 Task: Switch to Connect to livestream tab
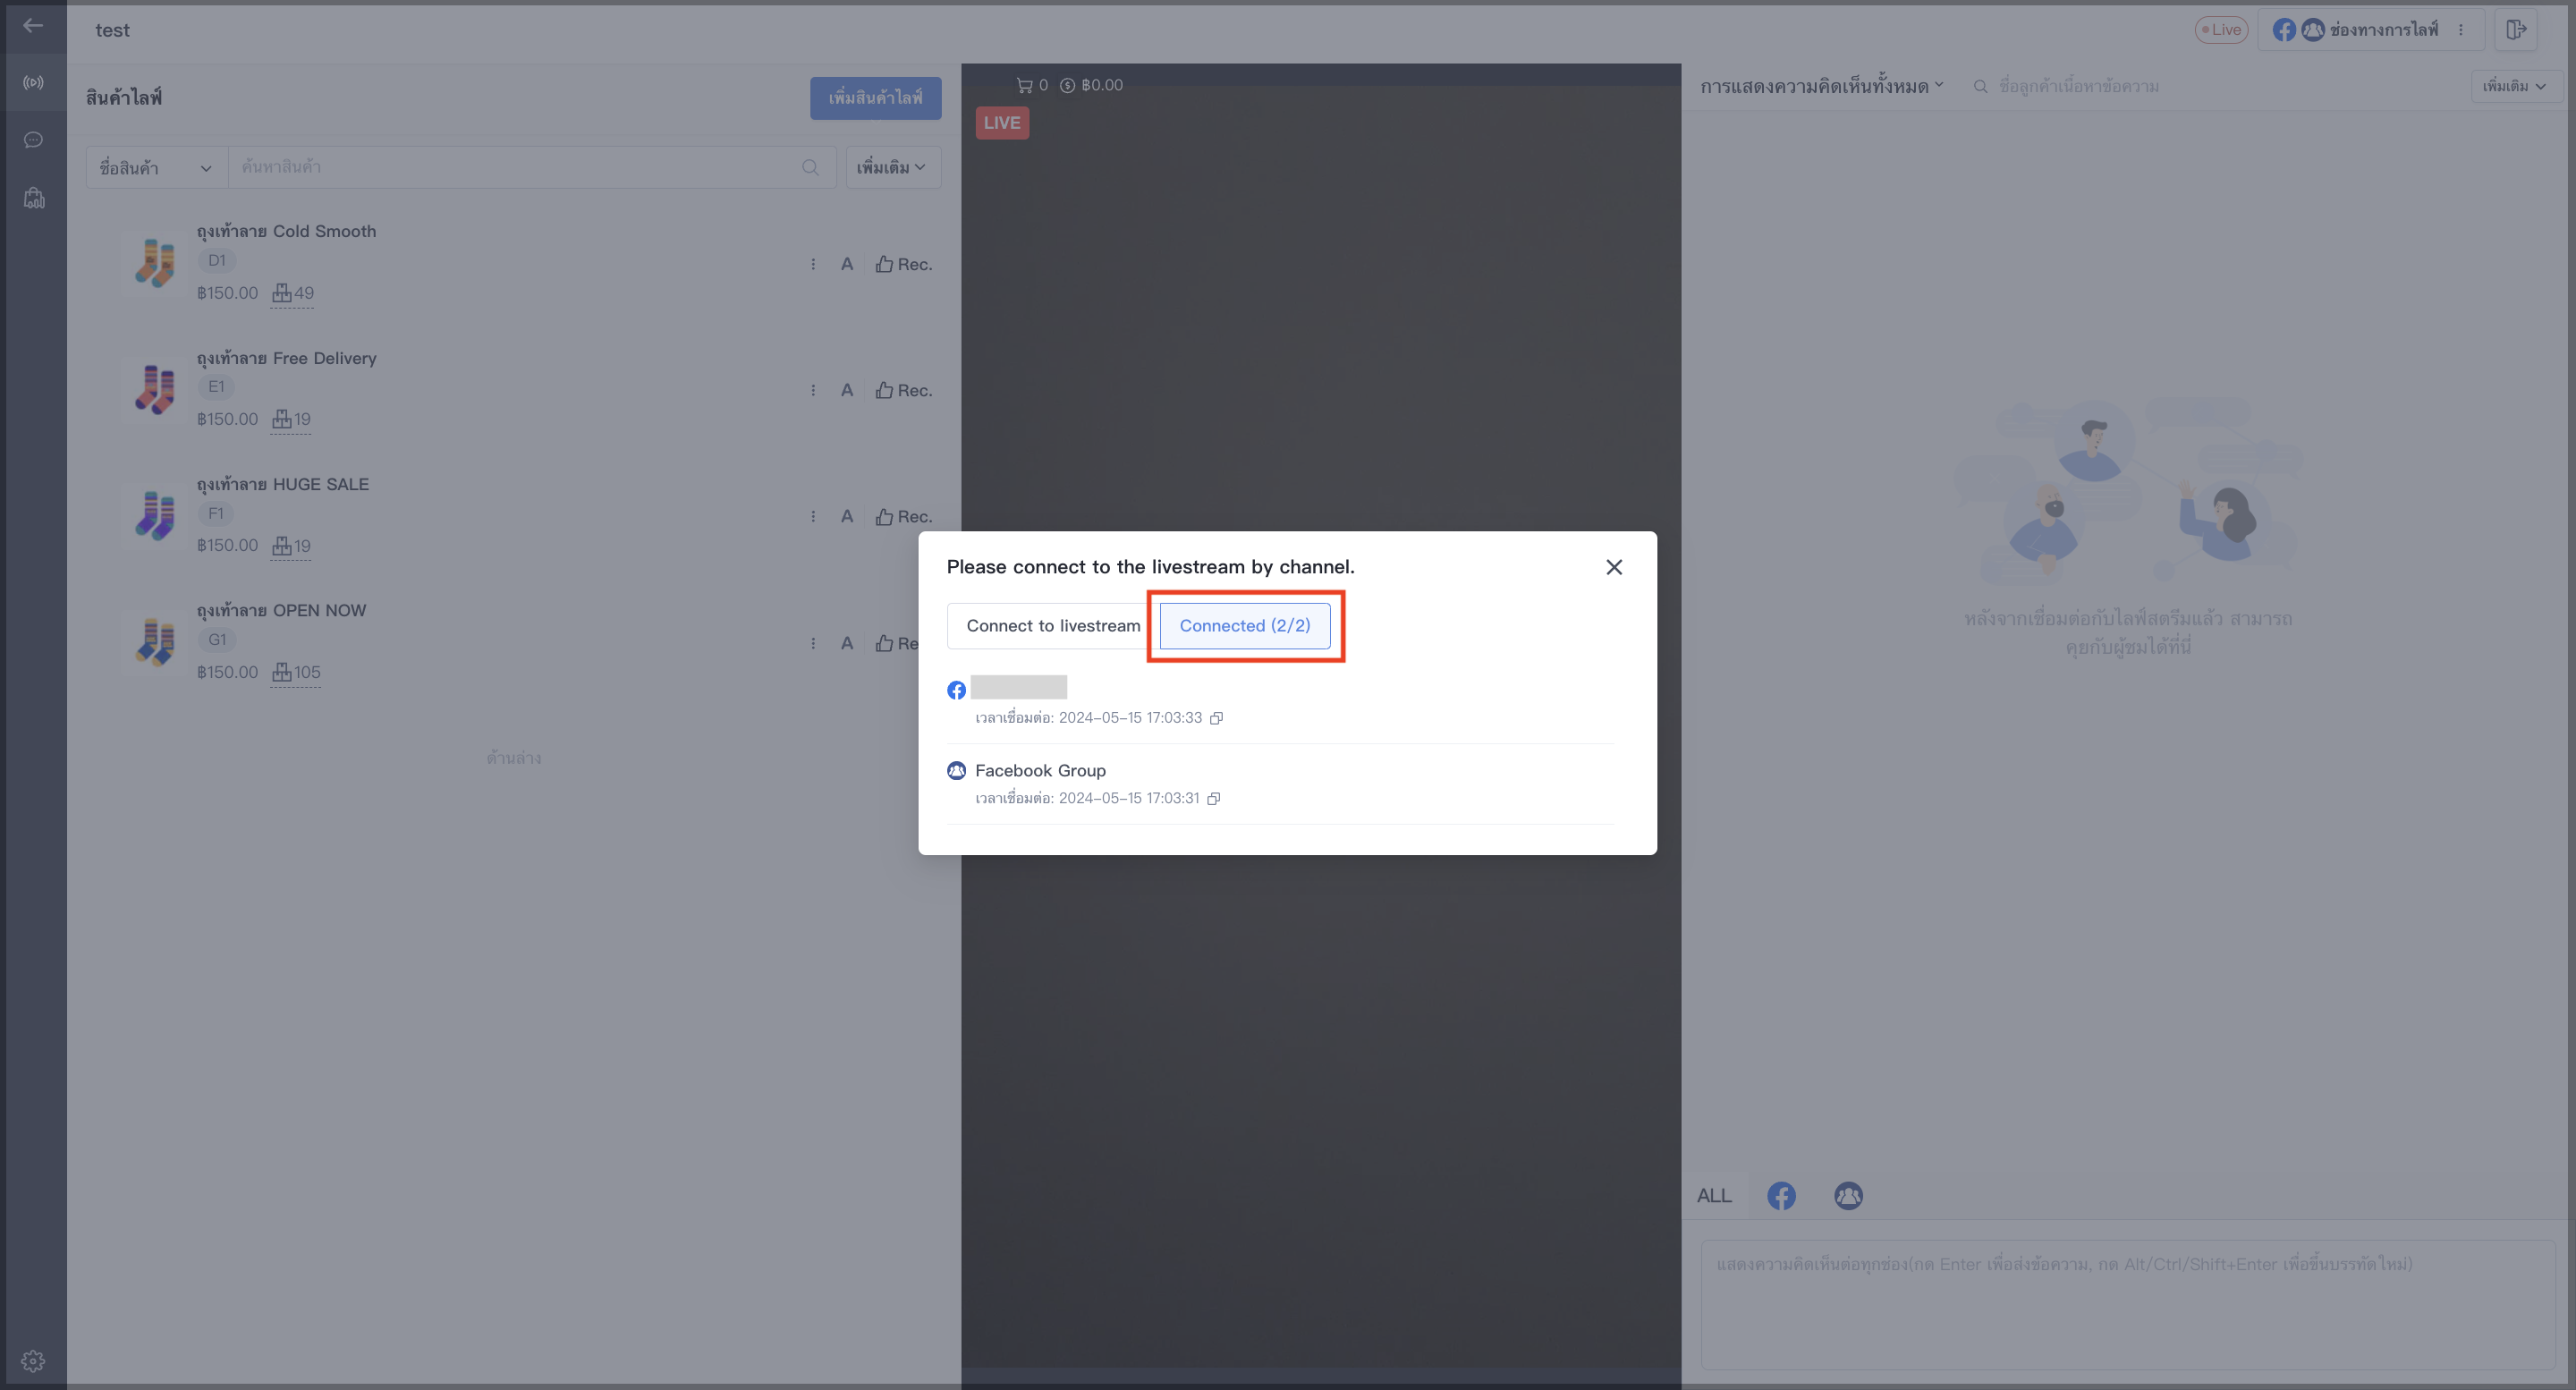tap(1053, 626)
